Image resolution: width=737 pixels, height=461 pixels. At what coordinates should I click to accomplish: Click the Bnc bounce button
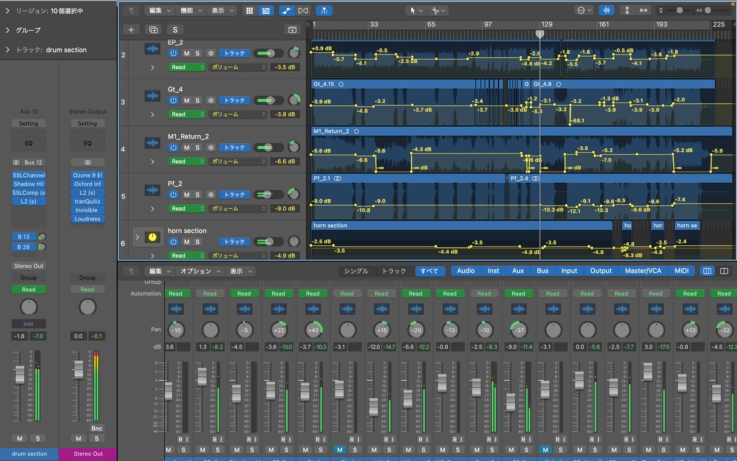click(97, 428)
